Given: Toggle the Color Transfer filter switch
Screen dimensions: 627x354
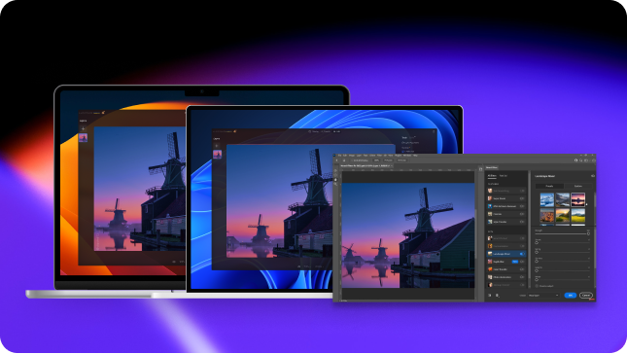Looking at the screenshot, I should point(522,269).
